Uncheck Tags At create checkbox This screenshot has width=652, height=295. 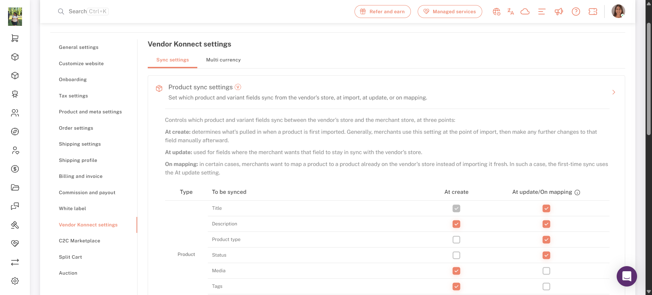click(x=456, y=287)
